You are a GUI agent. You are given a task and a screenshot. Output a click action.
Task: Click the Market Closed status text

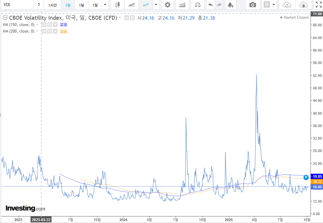click(x=296, y=17)
